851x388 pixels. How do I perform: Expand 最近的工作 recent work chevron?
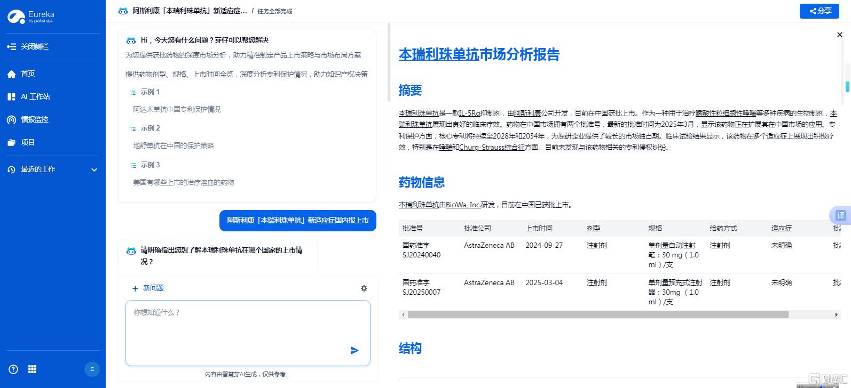tap(94, 169)
